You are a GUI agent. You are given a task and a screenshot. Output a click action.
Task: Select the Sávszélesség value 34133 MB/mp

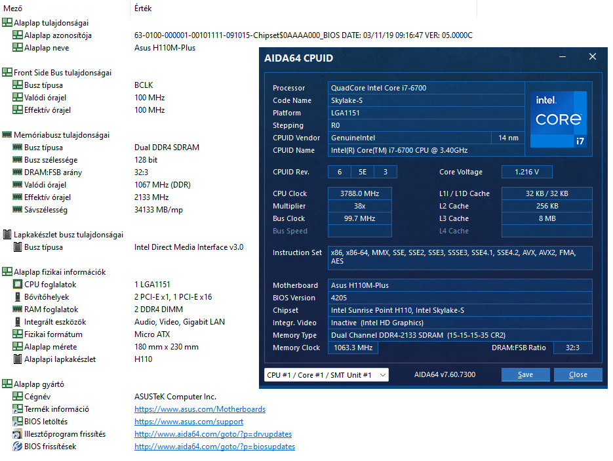click(x=159, y=210)
